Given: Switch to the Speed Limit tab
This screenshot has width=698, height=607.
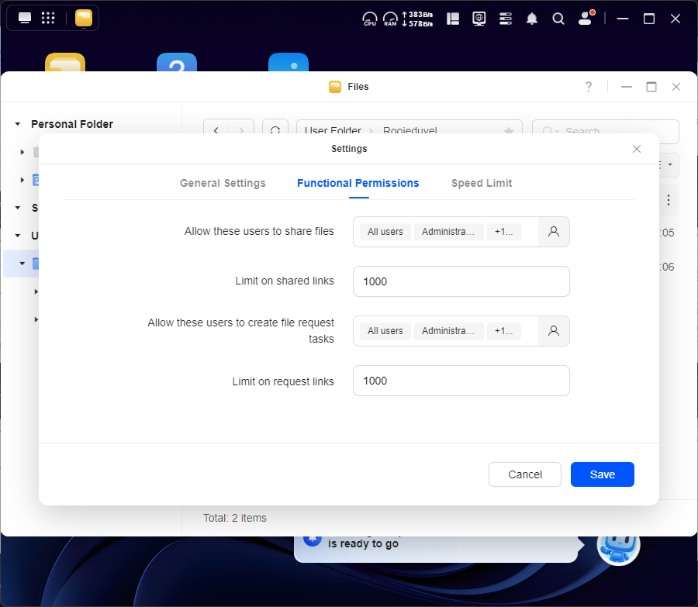Looking at the screenshot, I should [482, 183].
